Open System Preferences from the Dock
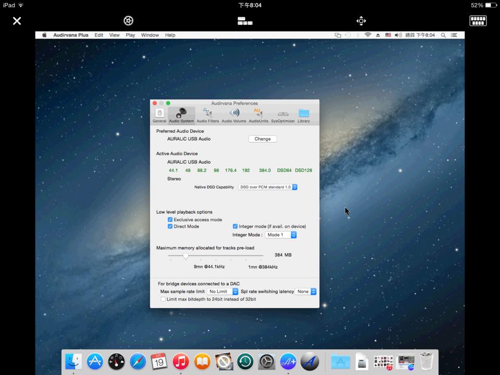The image size is (500, 375). (x=267, y=361)
